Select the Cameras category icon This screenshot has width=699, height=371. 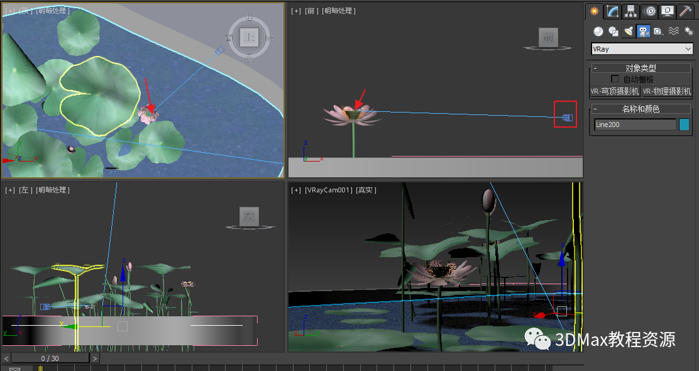tap(643, 31)
